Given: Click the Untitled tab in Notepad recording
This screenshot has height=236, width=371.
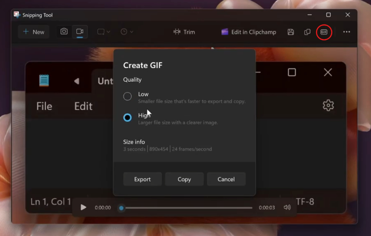Looking at the screenshot, I should tap(102, 81).
